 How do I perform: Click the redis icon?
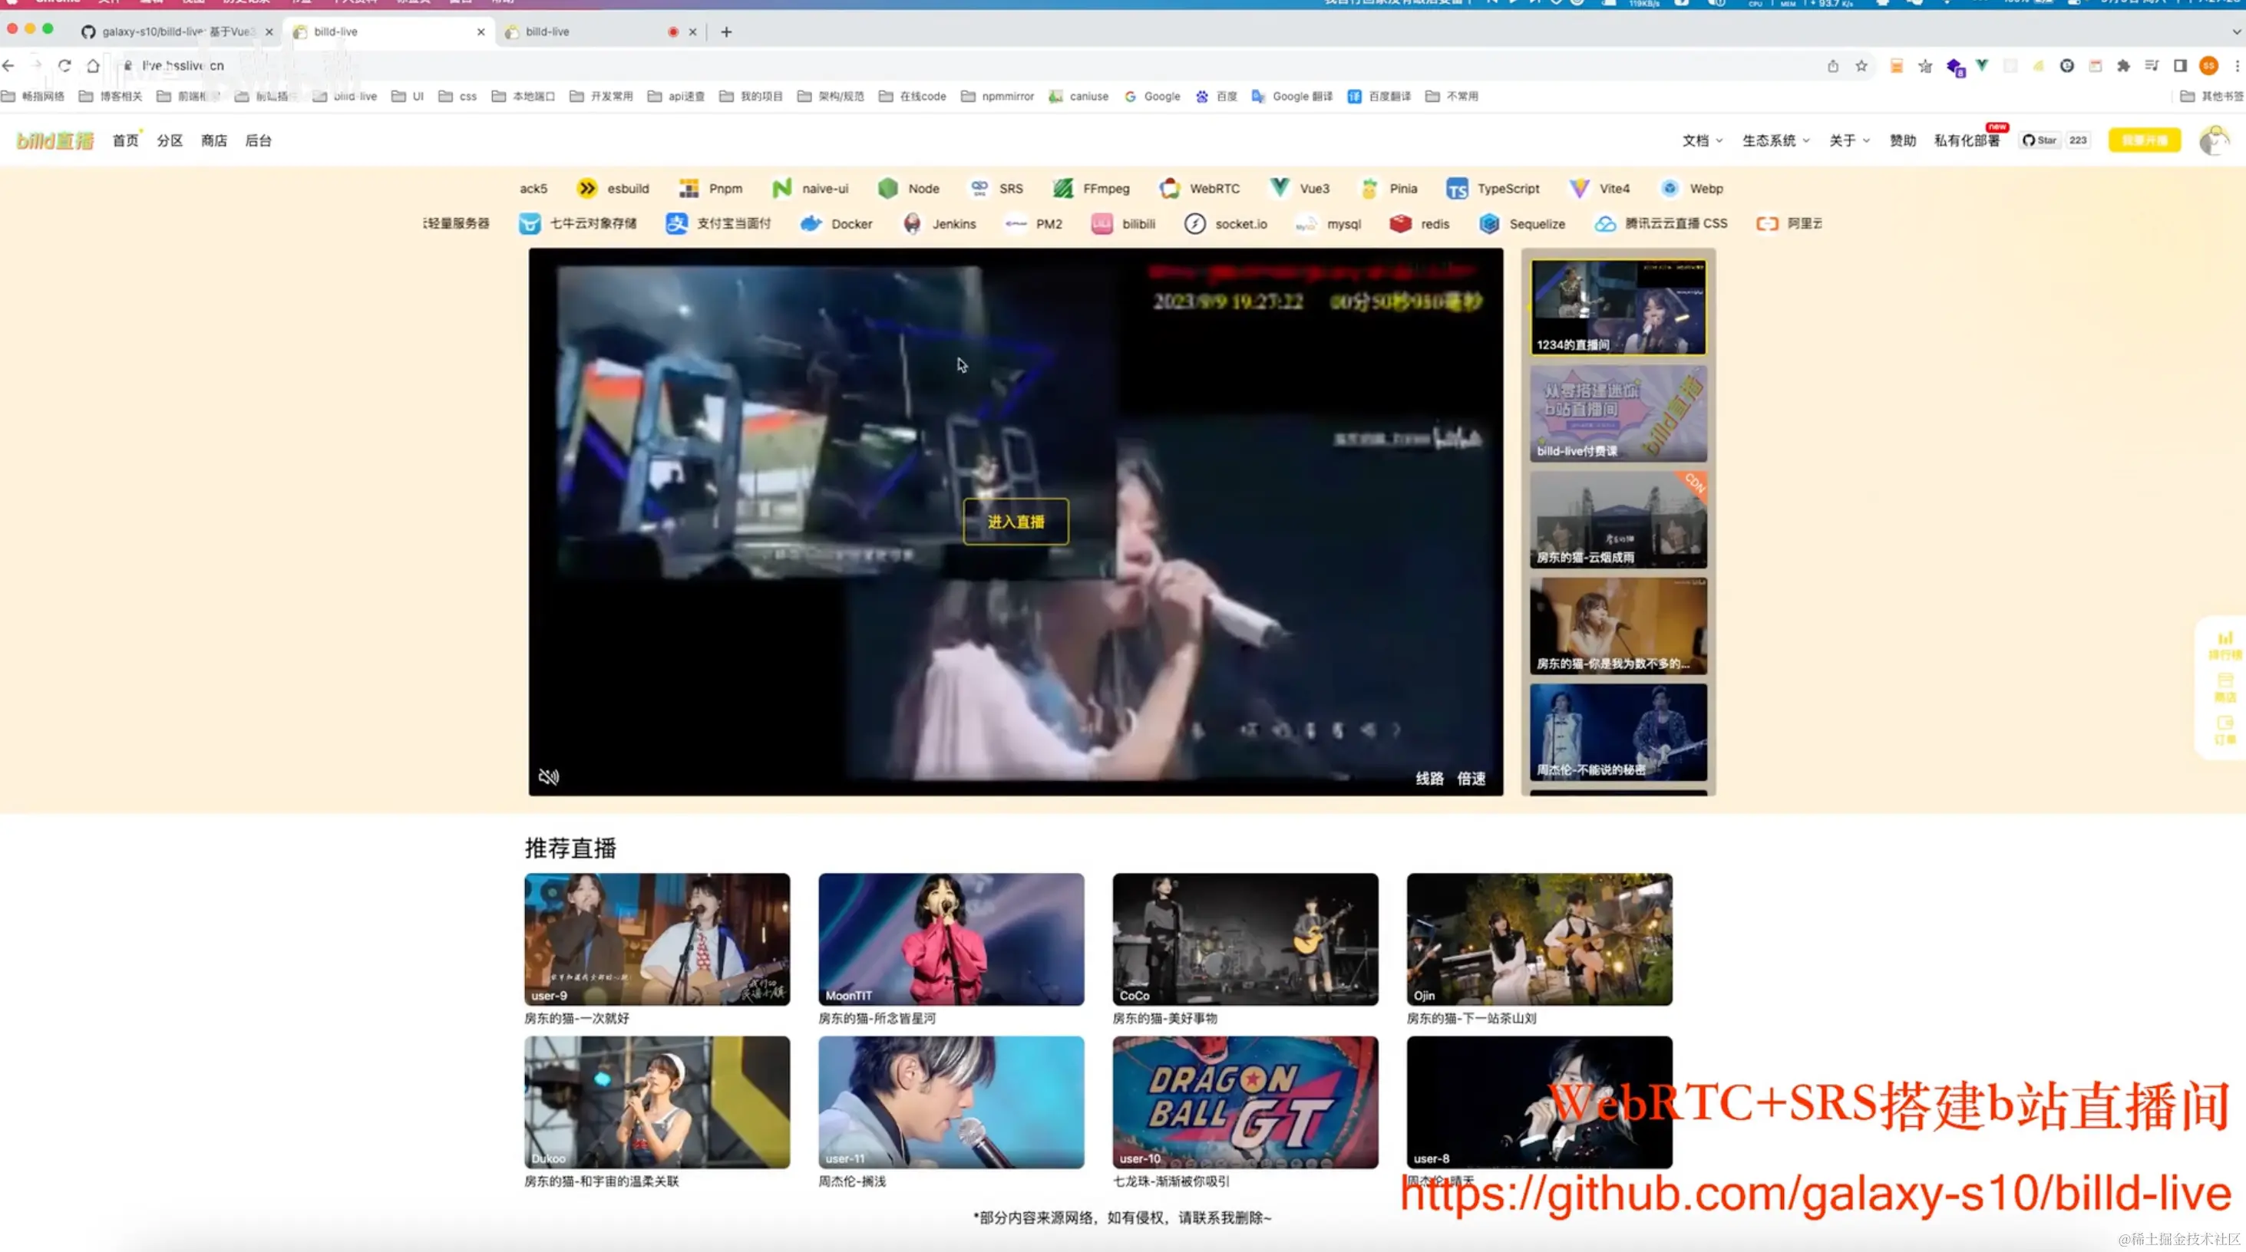point(1400,224)
